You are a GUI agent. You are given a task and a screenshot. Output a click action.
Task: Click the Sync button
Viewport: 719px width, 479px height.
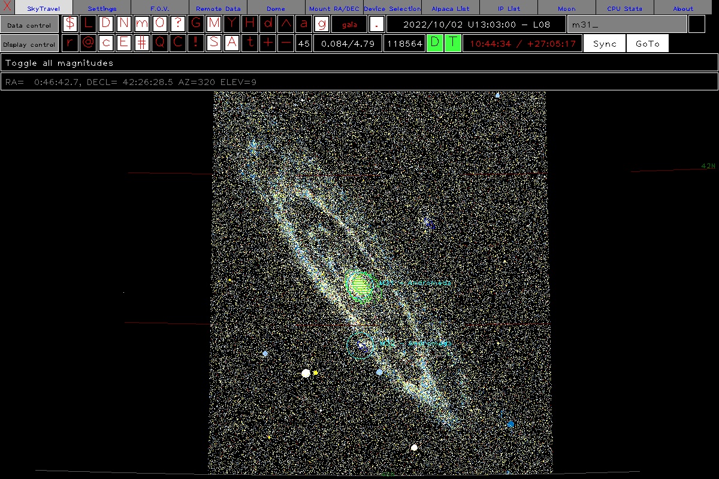pos(605,44)
